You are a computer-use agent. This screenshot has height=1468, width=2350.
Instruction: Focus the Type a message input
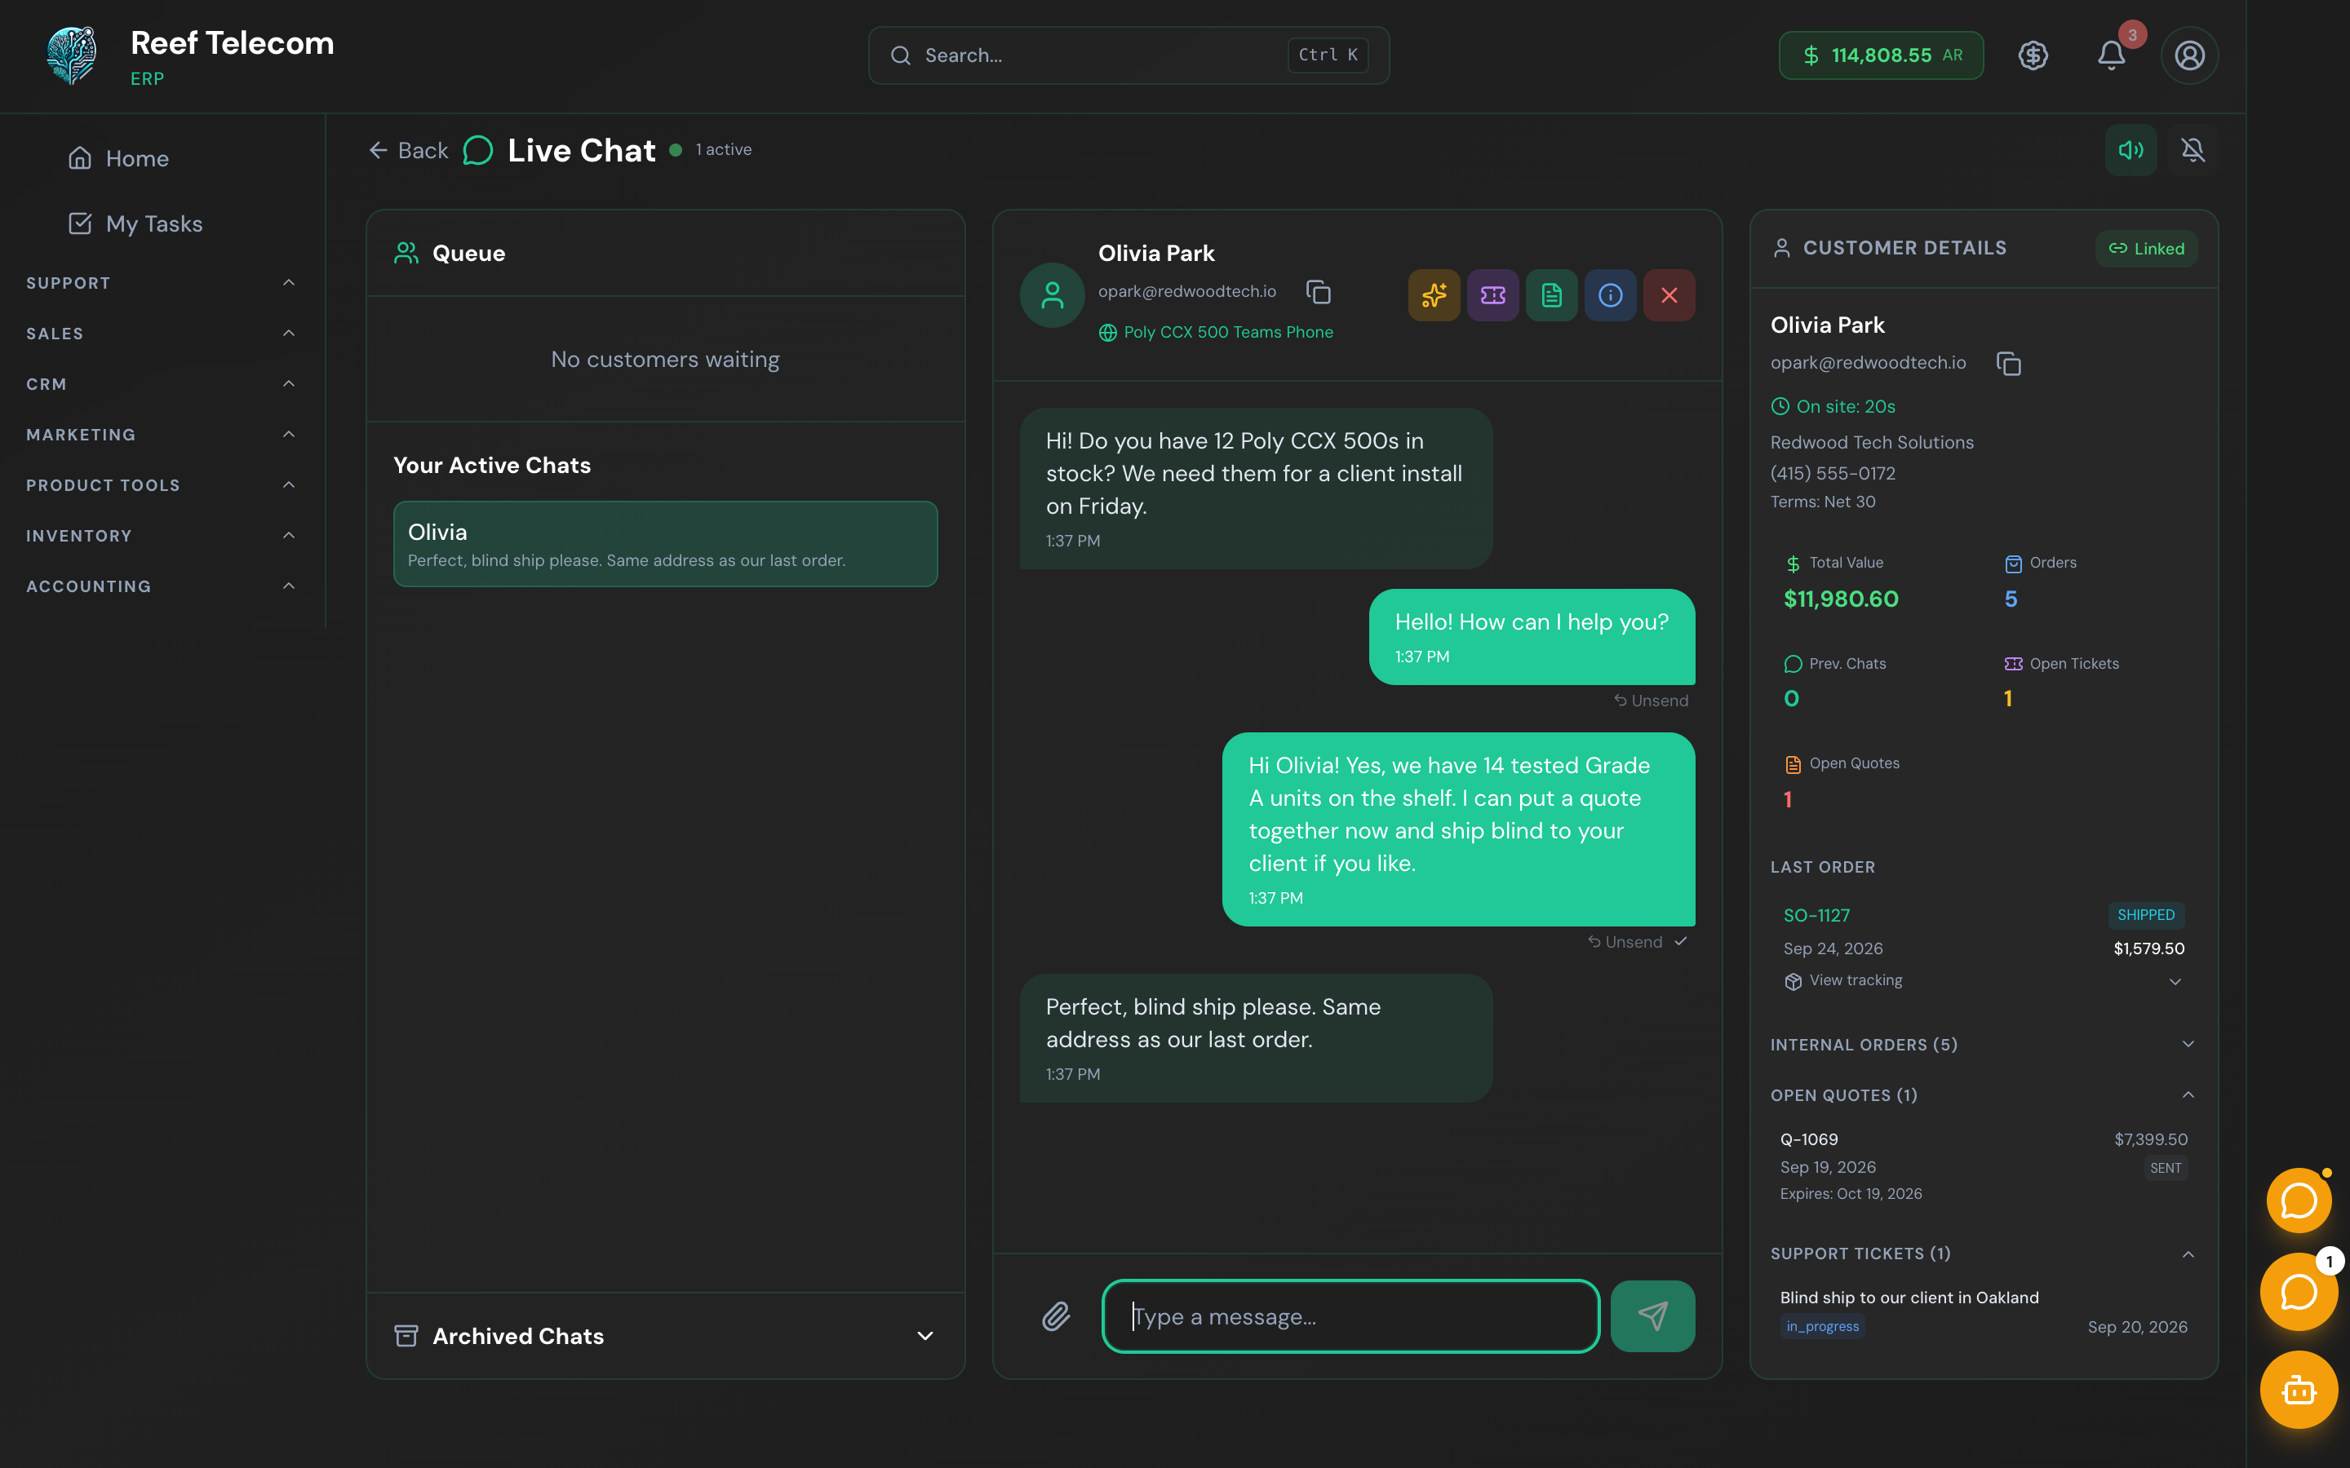click(x=1350, y=1315)
